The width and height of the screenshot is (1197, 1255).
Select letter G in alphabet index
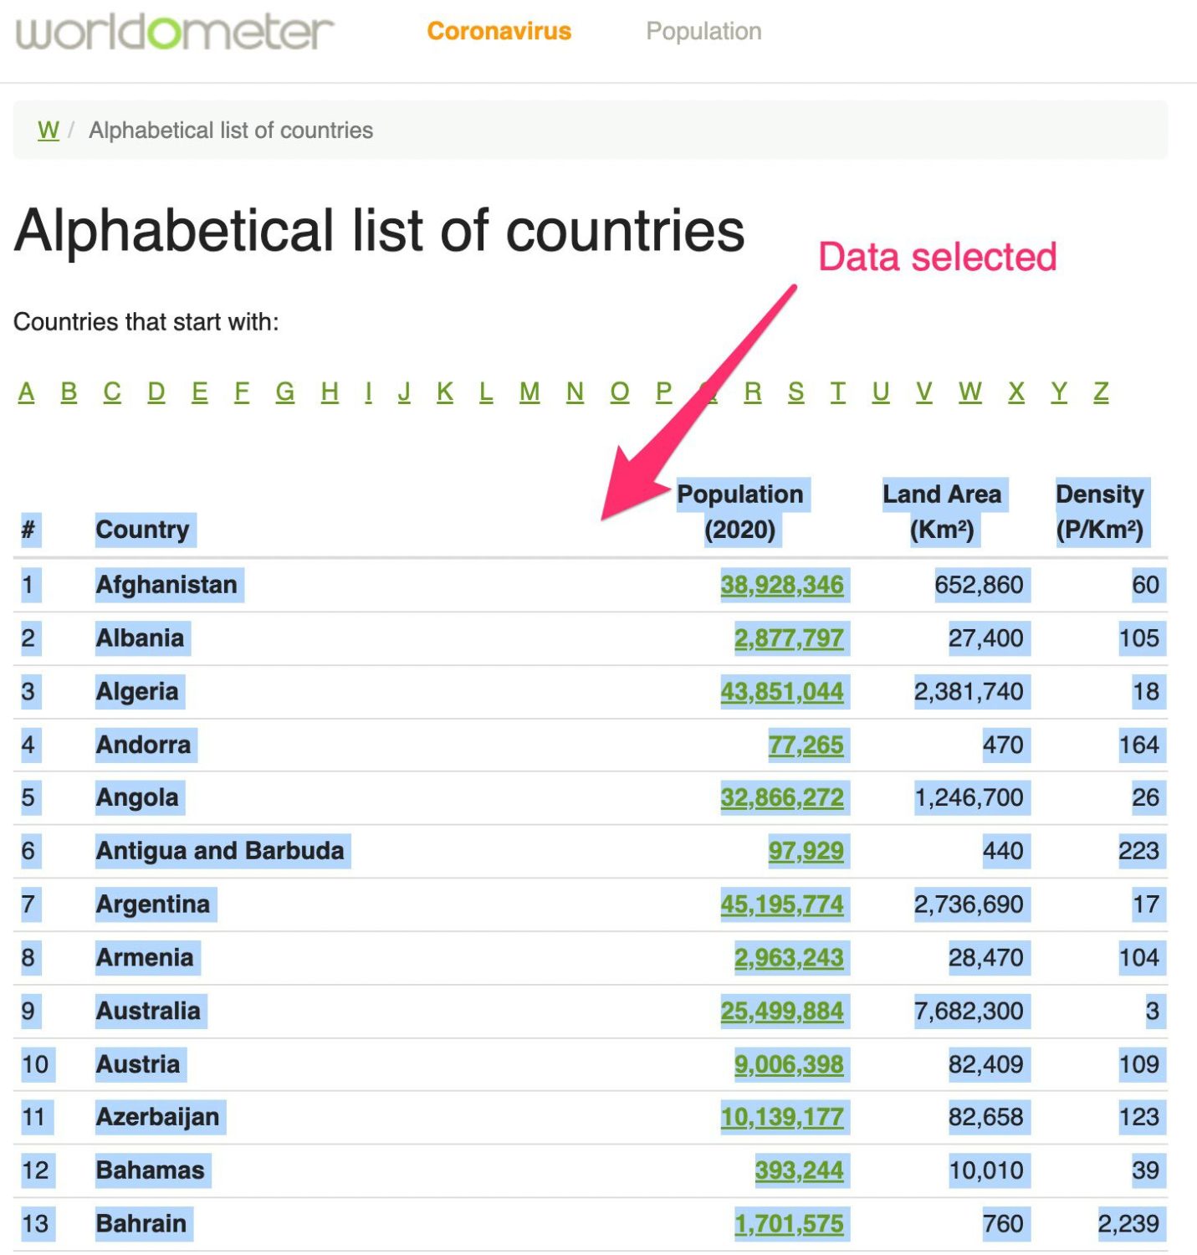click(285, 392)
